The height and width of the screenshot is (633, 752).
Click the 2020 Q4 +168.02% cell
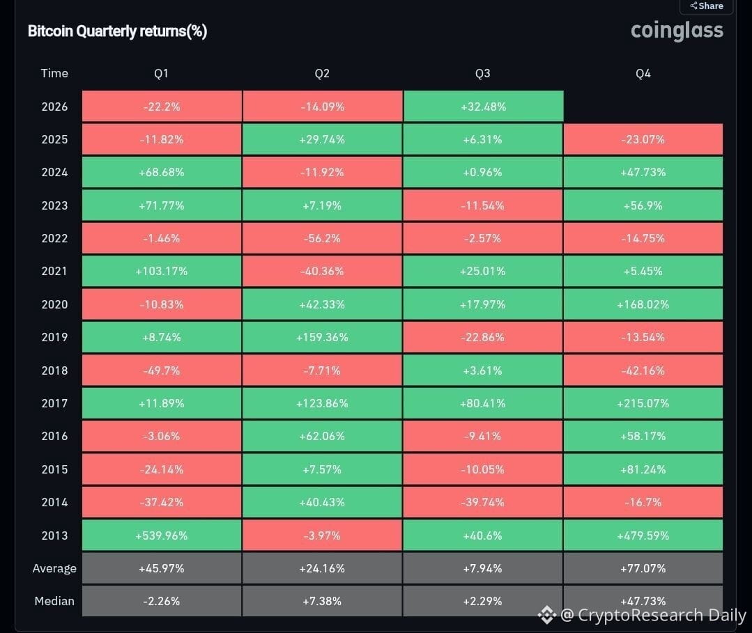[x=643, y=304]
